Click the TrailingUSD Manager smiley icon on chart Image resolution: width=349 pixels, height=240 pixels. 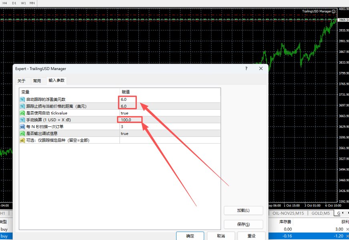[x=333, y=11]
